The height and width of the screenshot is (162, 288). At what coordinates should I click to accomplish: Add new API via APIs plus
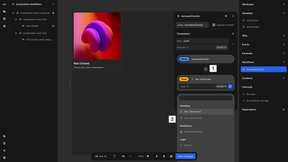tap(284, 36)
